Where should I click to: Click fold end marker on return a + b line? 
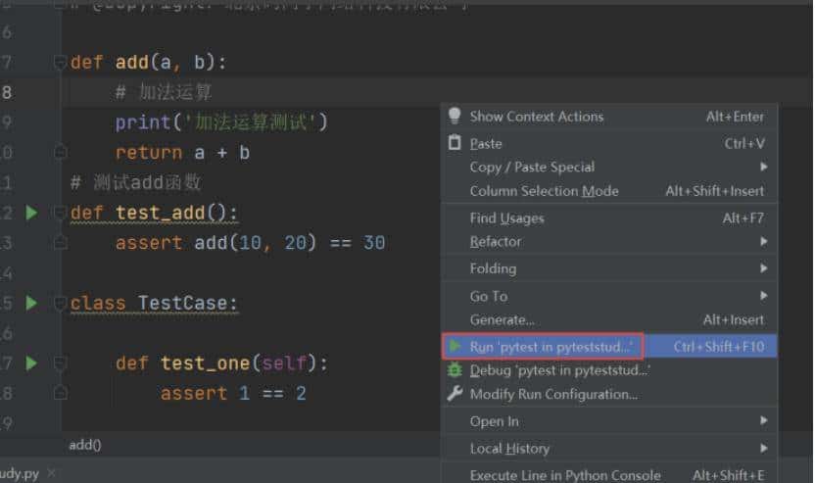(60, 152)
